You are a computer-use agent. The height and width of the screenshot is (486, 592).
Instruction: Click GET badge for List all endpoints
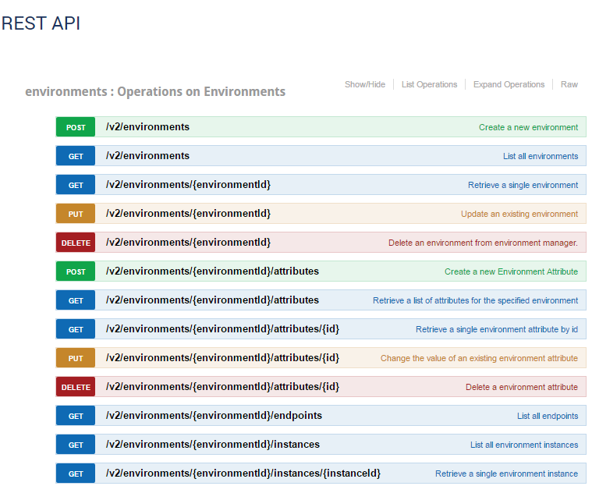pyautogui.click(x=76, y=416)
